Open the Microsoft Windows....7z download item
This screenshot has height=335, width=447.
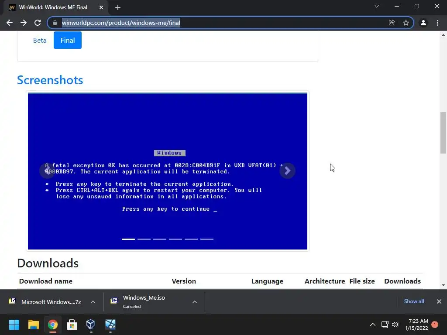45,302
